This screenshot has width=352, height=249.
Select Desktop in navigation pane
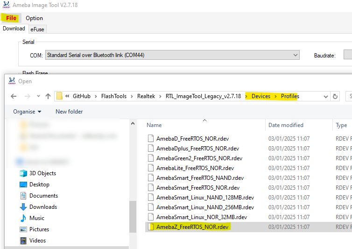pyautogui.click(x=39, y=185)
